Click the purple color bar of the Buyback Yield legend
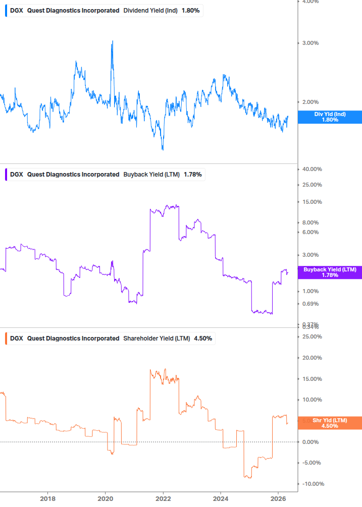Screen dimensions: 362x507 [x=6, y=175]
